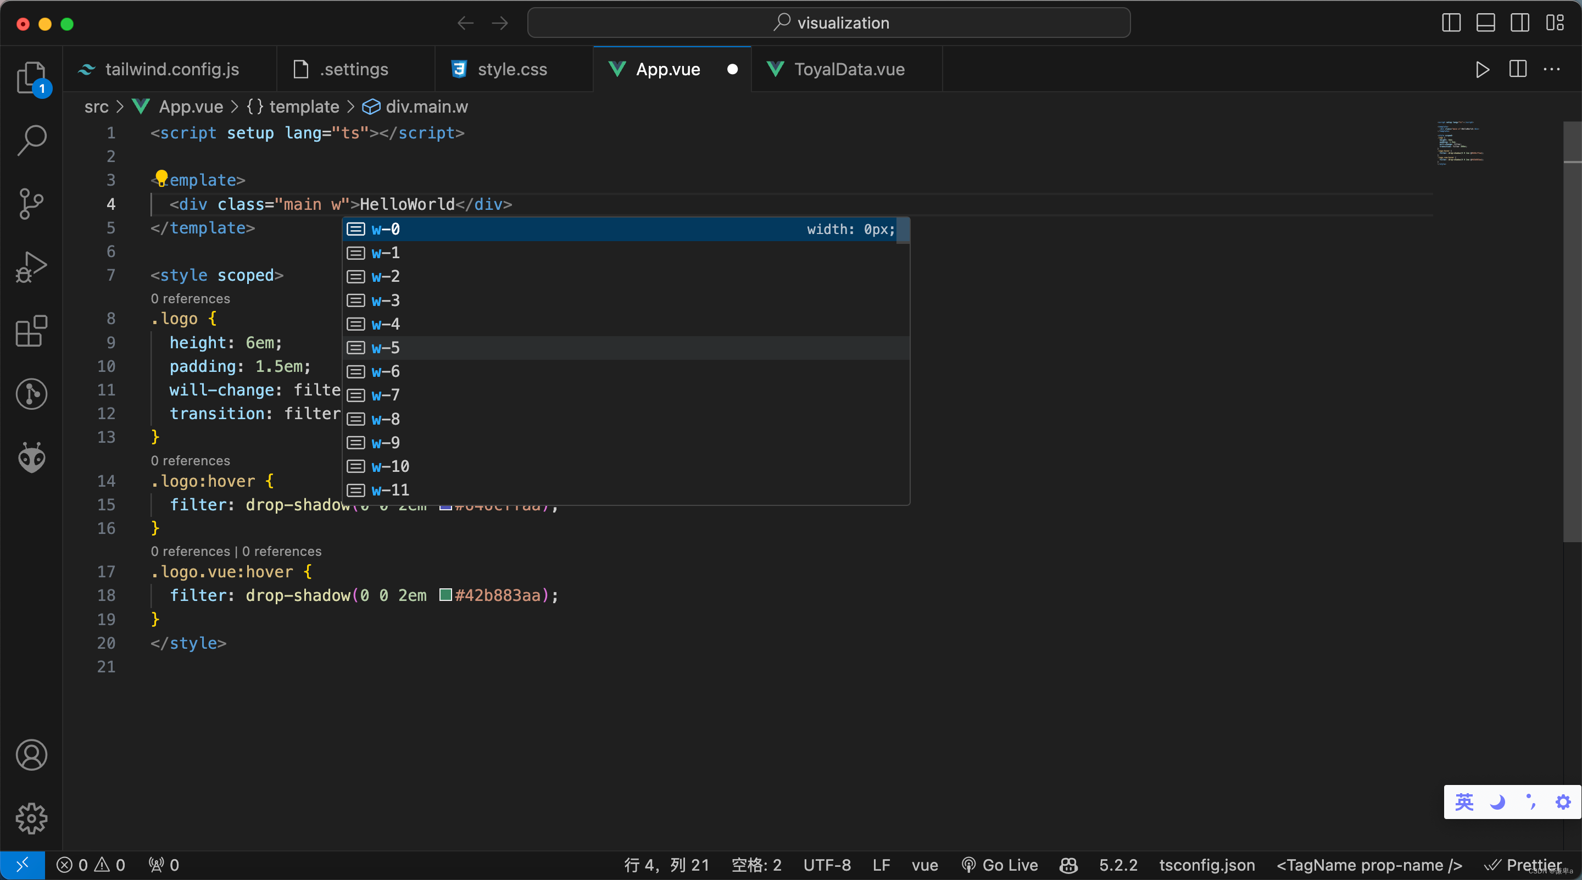Click the TagName prop-name status item
This screenshot has height=880, width=1582.
(1369, 865)
